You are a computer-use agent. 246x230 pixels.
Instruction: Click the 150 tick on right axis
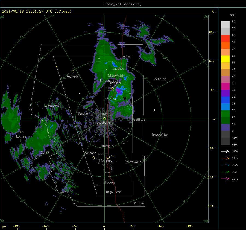pos(211,32)
